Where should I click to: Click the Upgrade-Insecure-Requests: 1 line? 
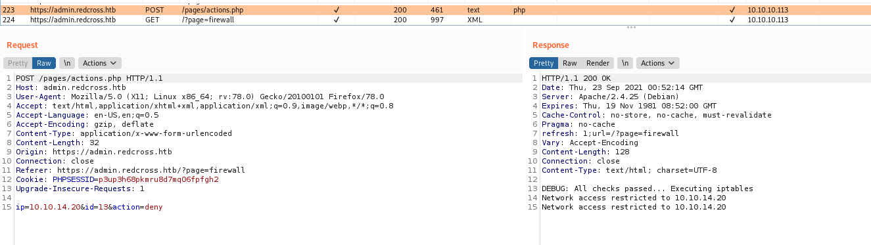click(80, 189)
